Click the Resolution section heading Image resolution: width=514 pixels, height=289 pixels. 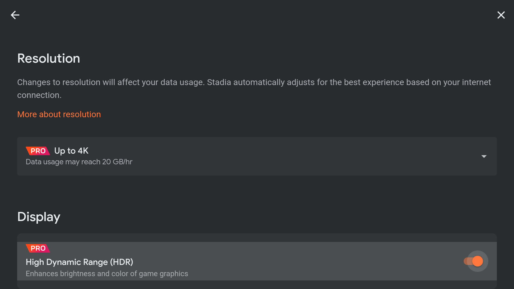click(48, 58)
